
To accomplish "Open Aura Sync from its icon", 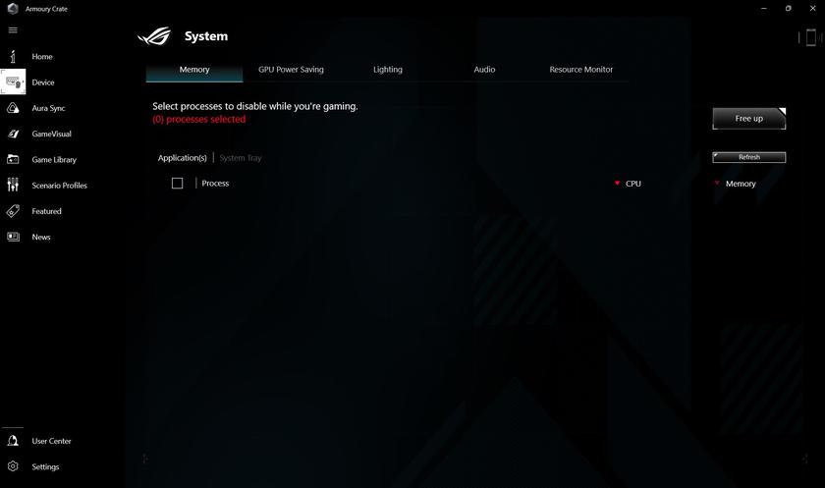I will click(x=13, y=108).
